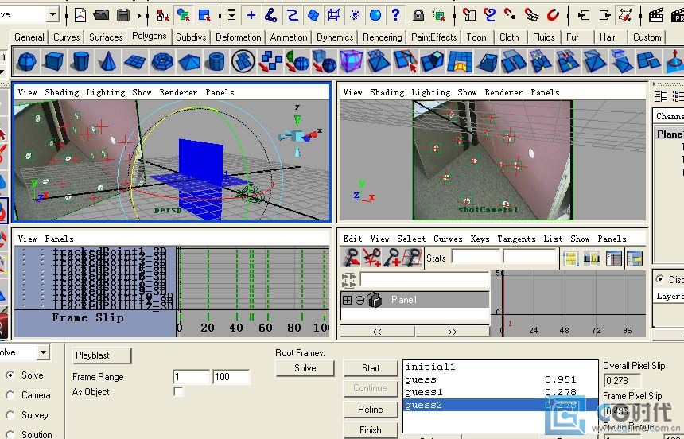
Task: Enable snap to points magnet
Action: tap(511, 15)
